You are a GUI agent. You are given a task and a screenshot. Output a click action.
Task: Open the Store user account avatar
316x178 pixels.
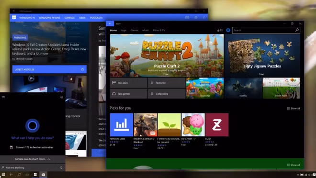[x=228, y=30]
